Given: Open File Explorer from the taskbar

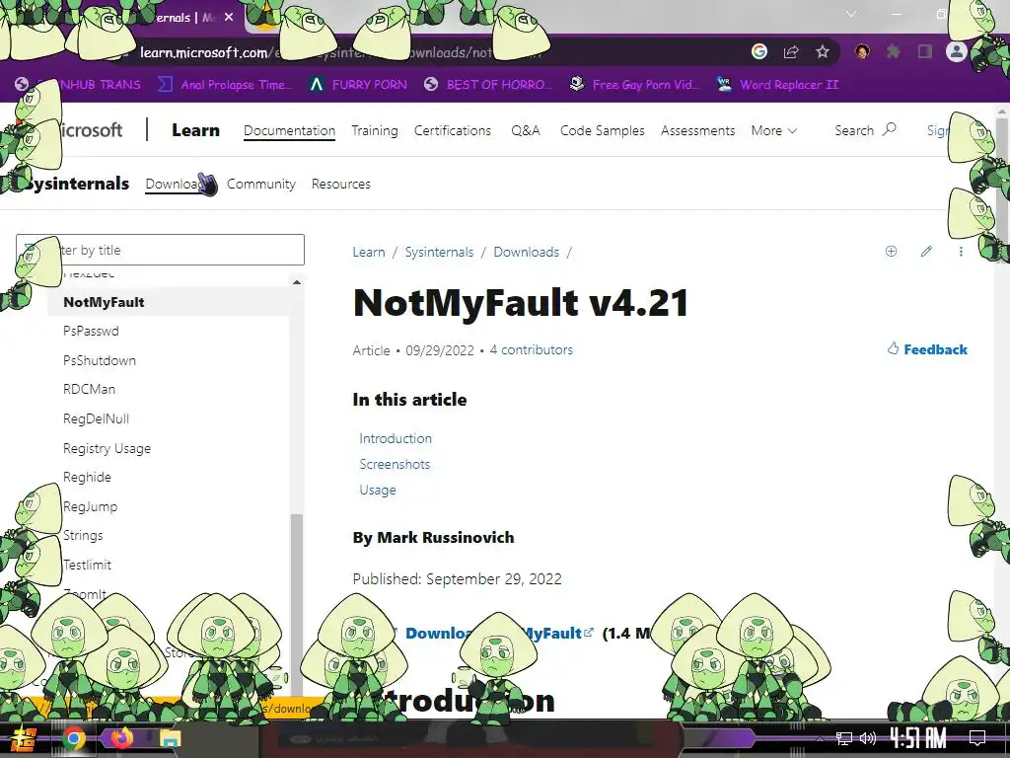Looking at the screenshot, I should 170,738.
